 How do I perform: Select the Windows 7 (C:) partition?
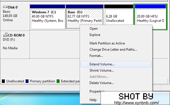coord(47,16)
